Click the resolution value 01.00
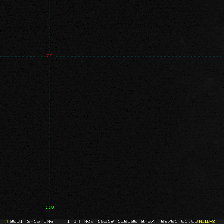 pos(189,221)
